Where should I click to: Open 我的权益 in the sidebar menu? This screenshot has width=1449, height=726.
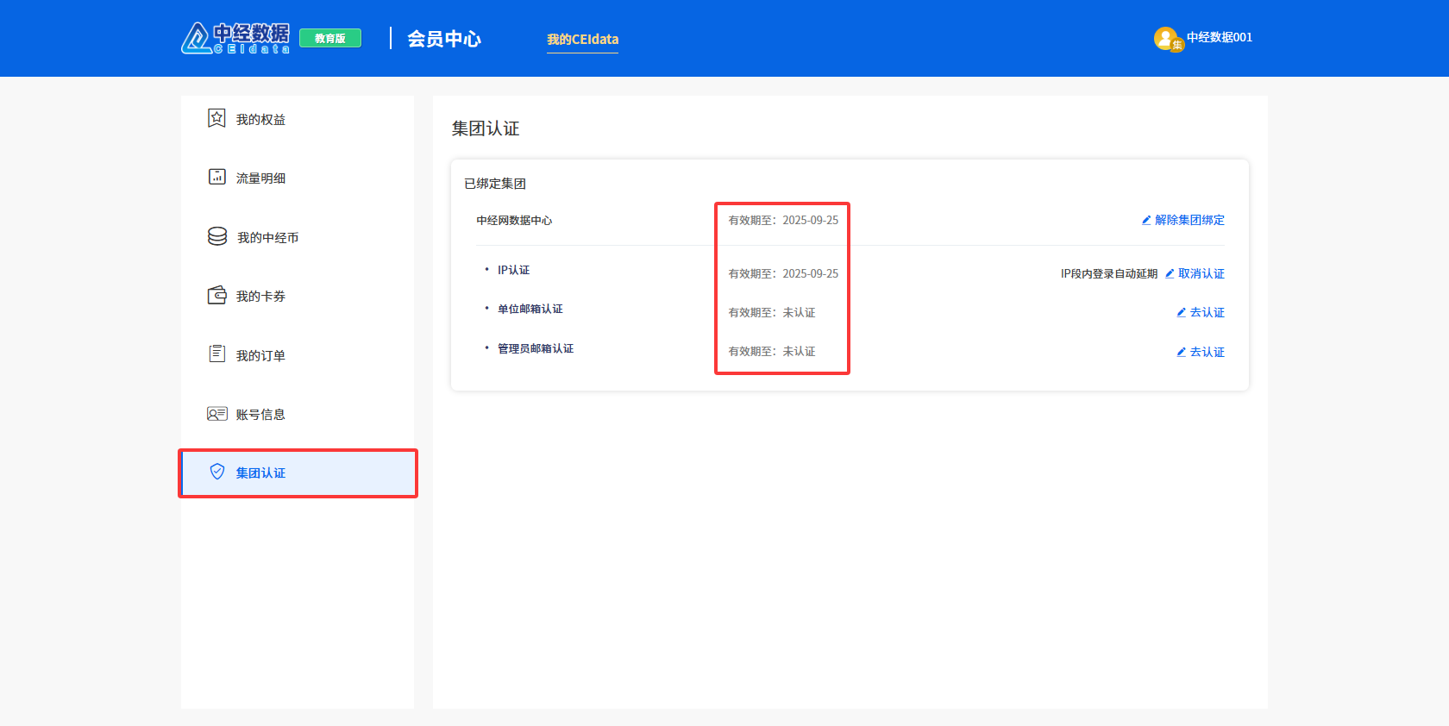click(x=260, y=120)
